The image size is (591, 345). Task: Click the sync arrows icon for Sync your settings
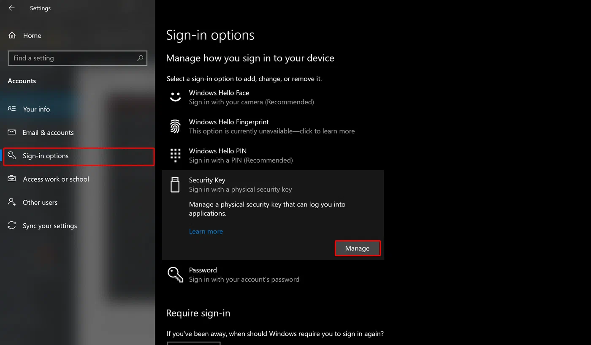(x=12, y=225)
